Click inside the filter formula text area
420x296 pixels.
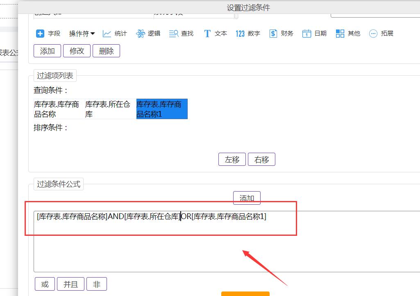pos(227,242)
